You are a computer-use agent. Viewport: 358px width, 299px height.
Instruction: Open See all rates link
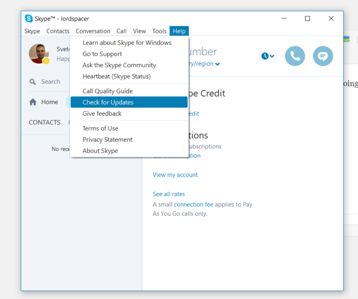(169, 194)
